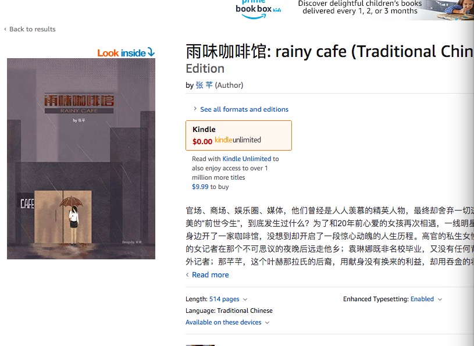This screenshot has width=474, height=346.
Task: Expand the 514 pages length dropdown arrow
Action: pos(245,299)
